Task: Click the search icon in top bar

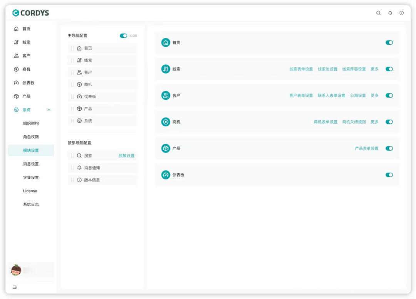Action: (378, 13)
